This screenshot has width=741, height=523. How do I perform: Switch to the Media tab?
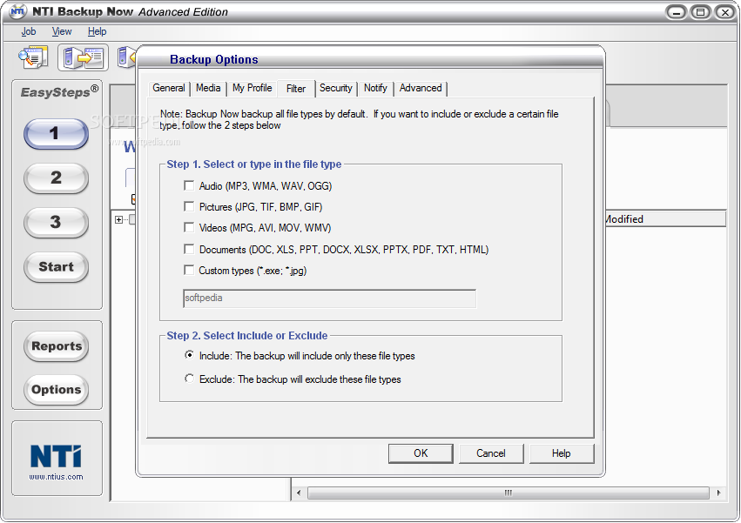208,89
